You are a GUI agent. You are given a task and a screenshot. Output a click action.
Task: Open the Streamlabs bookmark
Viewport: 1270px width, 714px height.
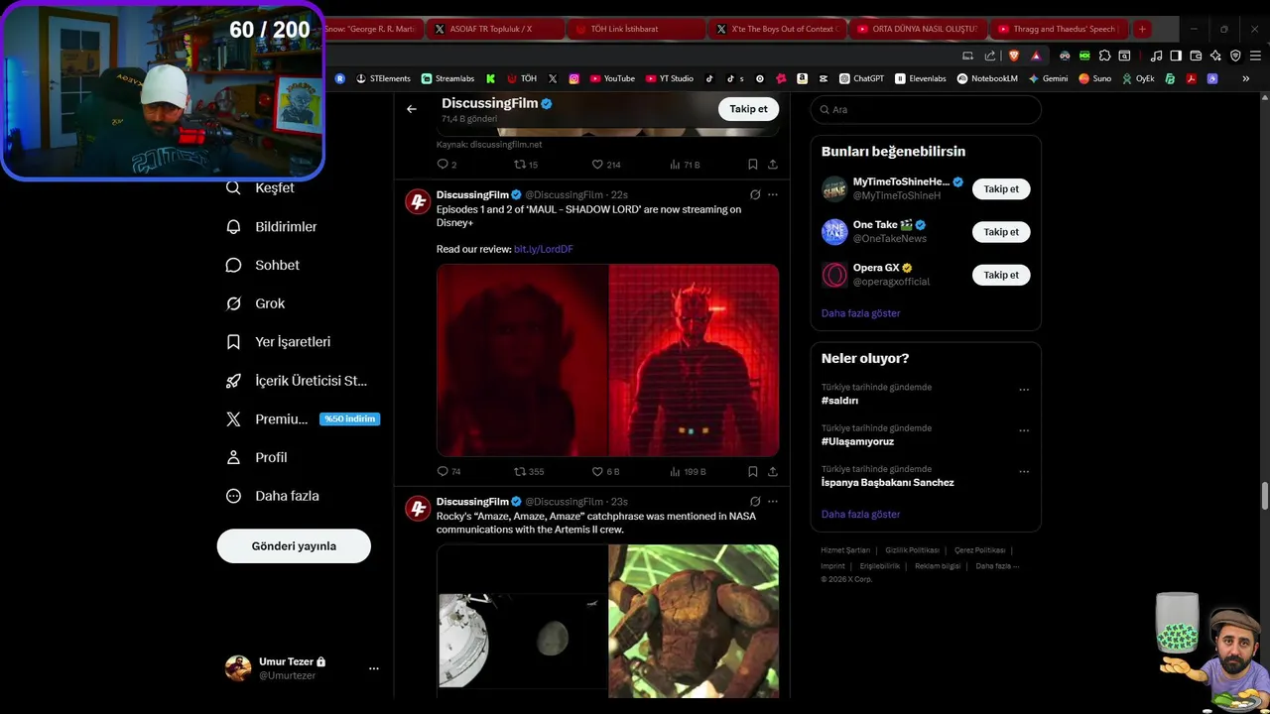(447, 78)
